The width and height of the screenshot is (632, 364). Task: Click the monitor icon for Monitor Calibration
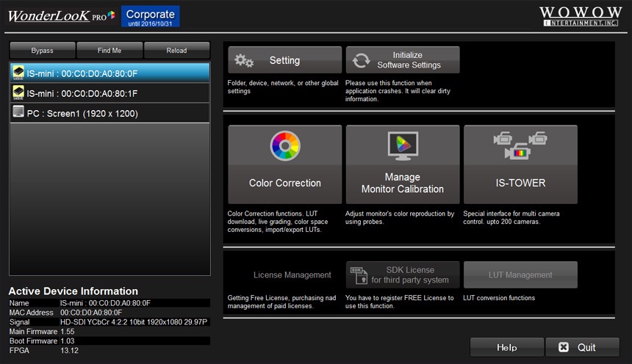point(403,146)
